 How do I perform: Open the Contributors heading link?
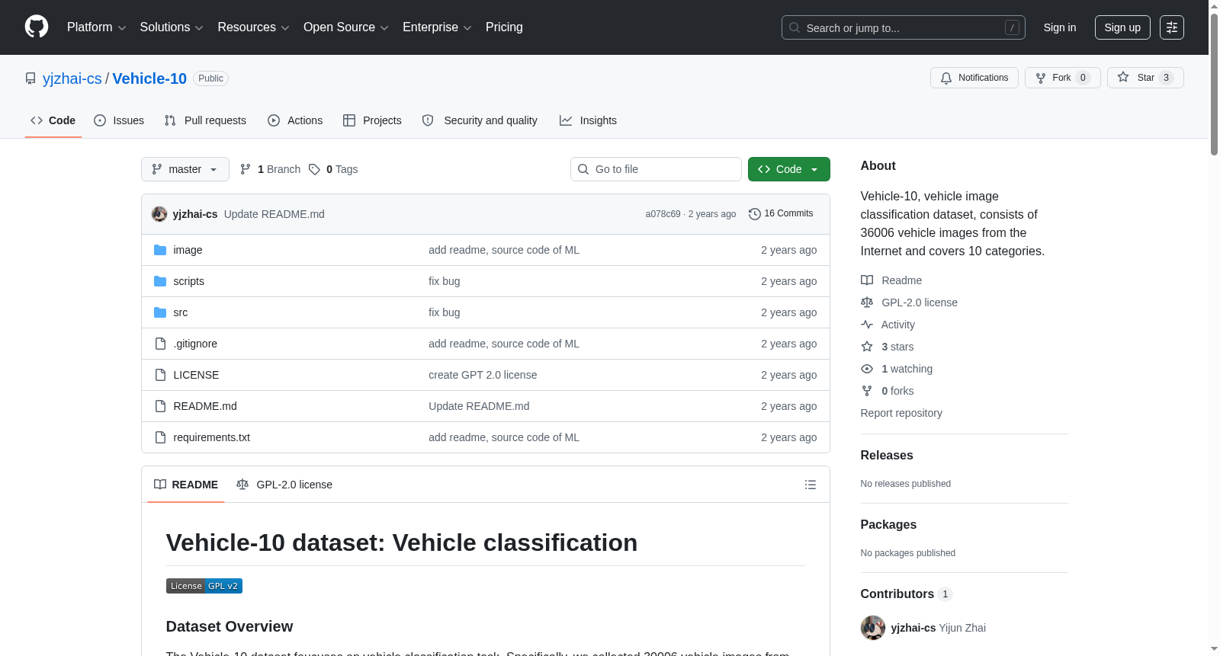pos(907,594)
